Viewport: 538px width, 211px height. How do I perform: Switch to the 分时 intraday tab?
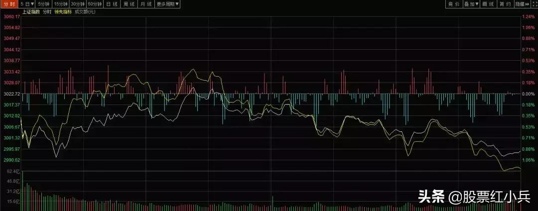[9, 4]
